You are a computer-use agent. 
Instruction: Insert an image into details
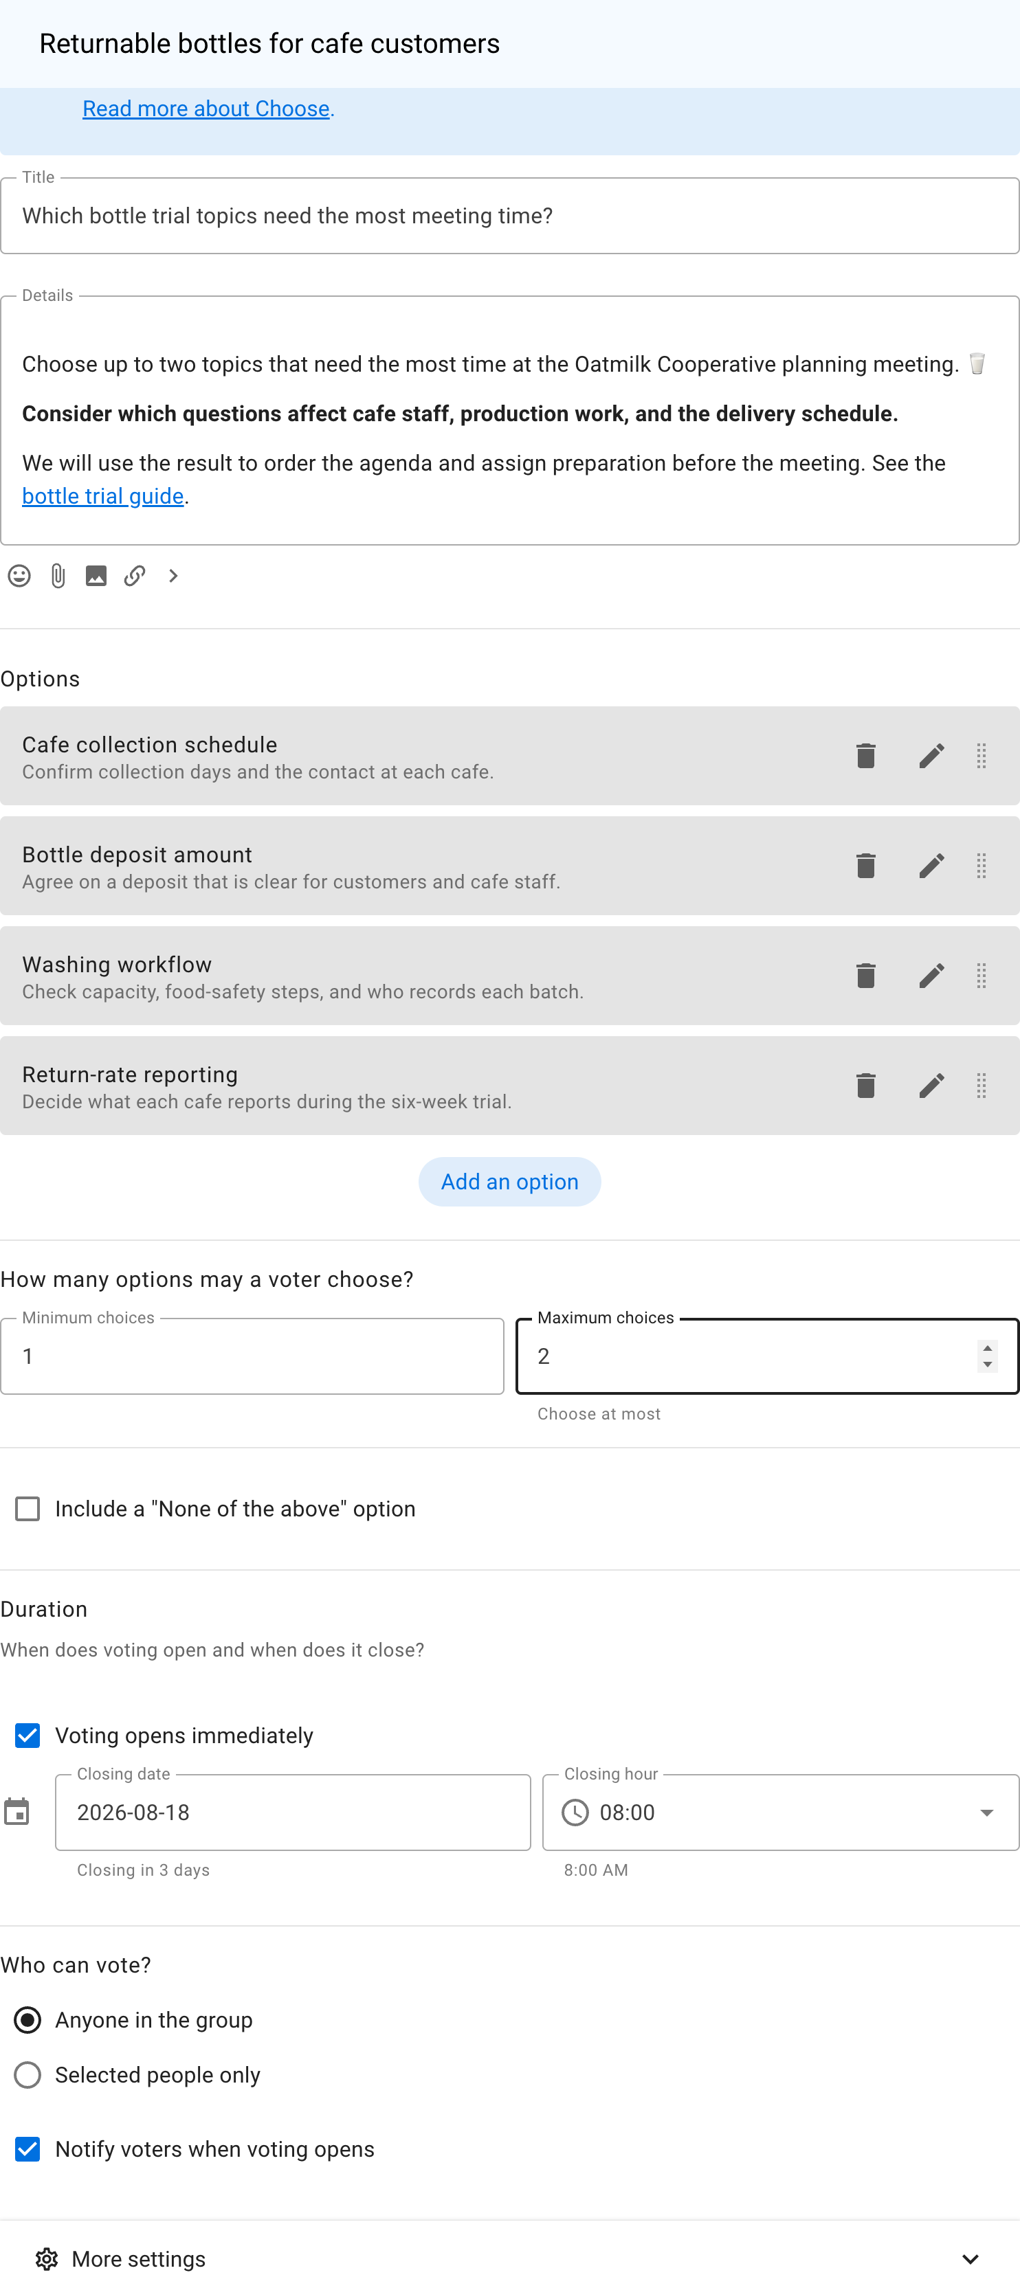click(x=96, y=576)
